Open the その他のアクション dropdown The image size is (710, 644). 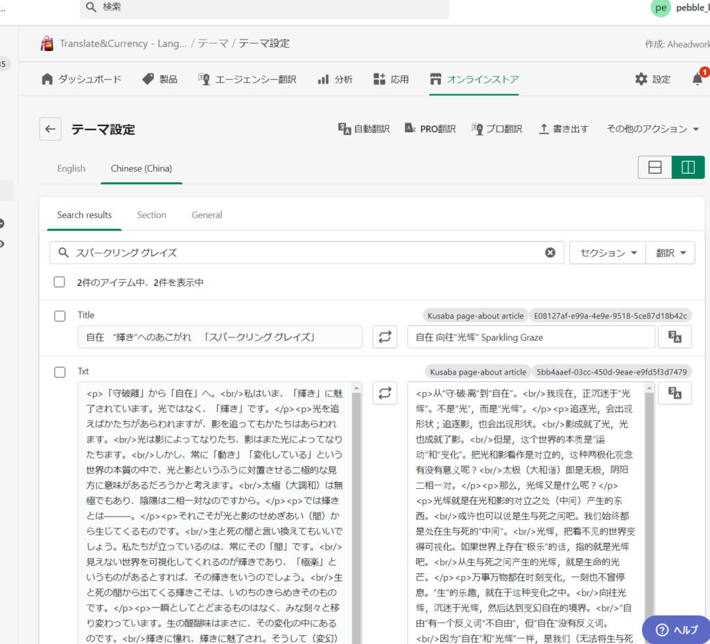[652, 129]
